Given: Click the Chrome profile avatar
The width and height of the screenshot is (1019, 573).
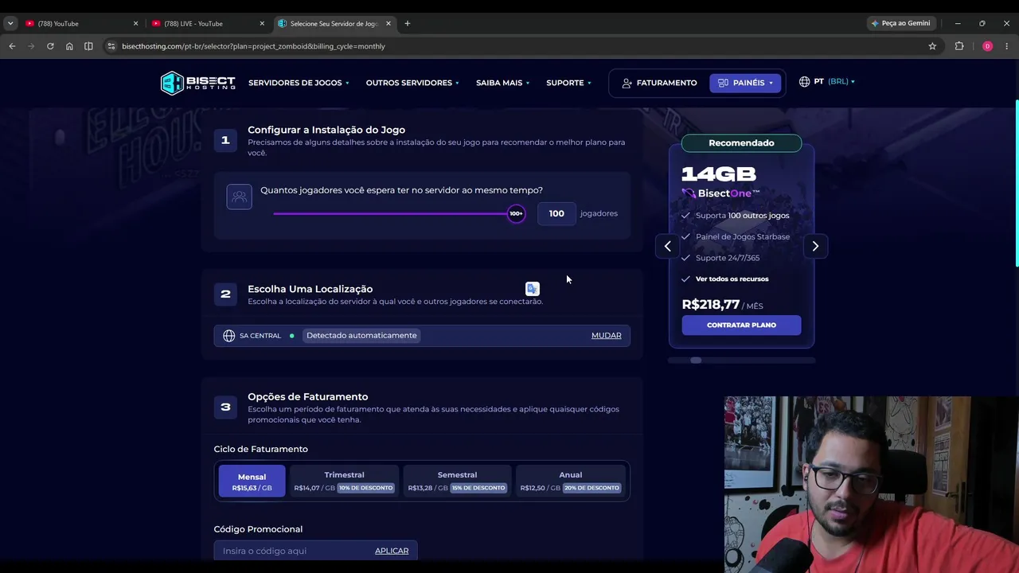Looking at the screenshot, I should pos(987,46).
